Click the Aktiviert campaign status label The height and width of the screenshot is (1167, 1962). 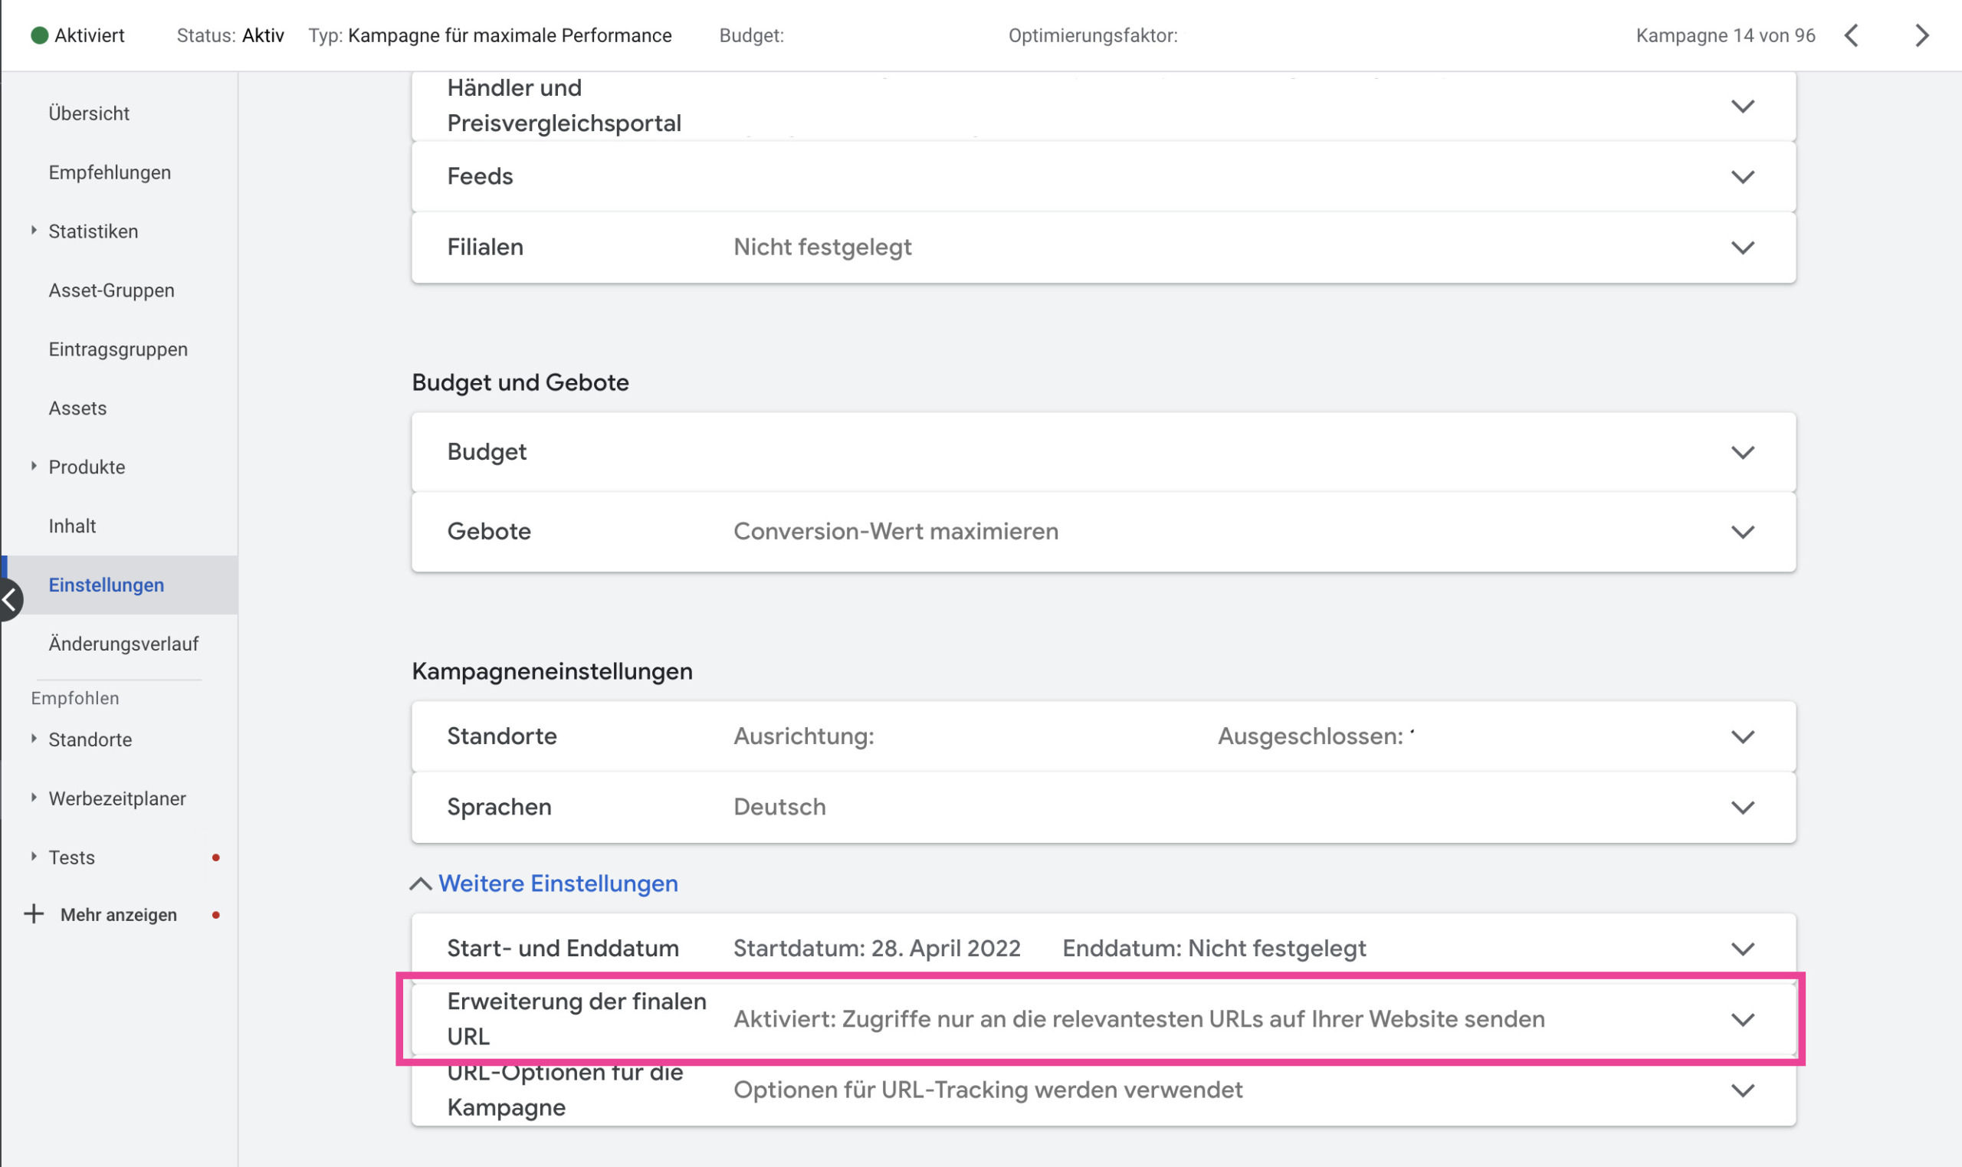(90, 35)
